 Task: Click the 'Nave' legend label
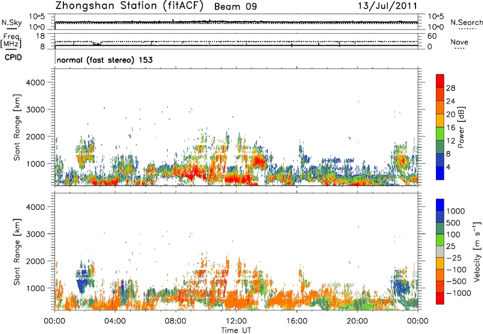click(x=459, y=42)
